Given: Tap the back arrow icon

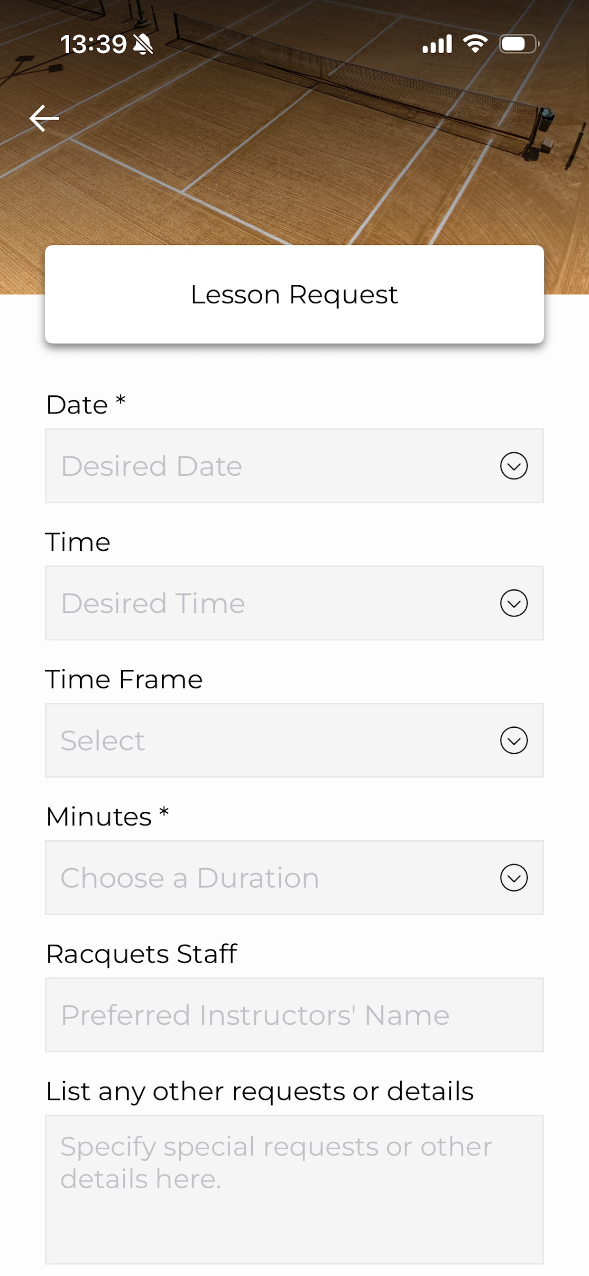Looking at the screenshot, I should coord(44,118).
